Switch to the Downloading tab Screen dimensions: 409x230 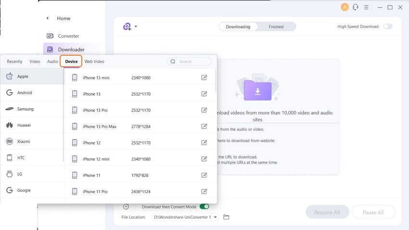pyautogui.click(x=238, y=26)
